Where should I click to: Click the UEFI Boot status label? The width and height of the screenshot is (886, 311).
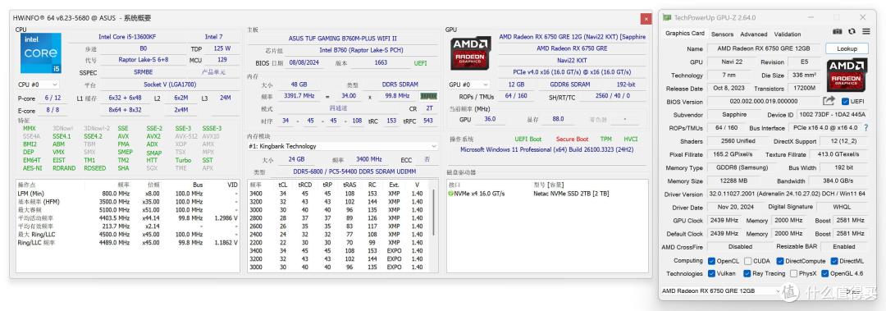[527, 139]
